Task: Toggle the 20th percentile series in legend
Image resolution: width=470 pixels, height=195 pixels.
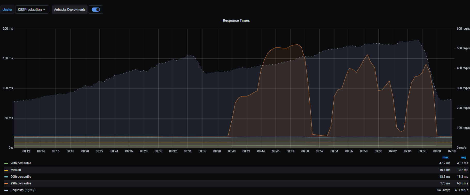Action: coord(21,163)
